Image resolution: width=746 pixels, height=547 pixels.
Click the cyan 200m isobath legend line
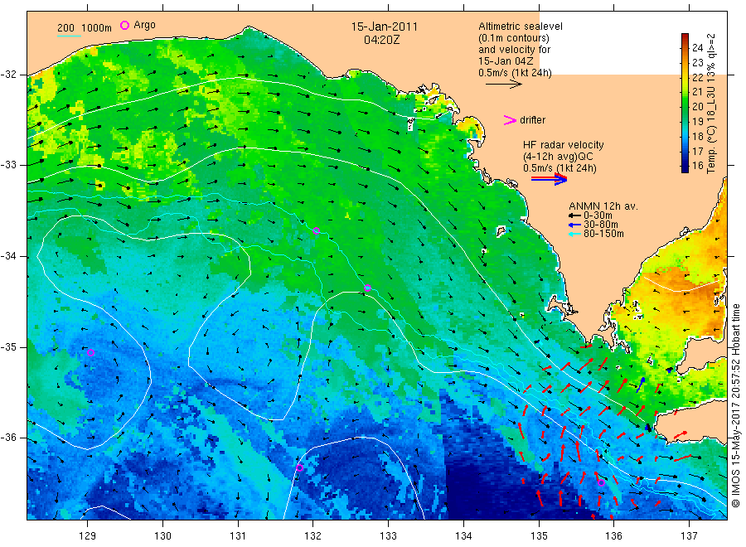click(69, 36)
